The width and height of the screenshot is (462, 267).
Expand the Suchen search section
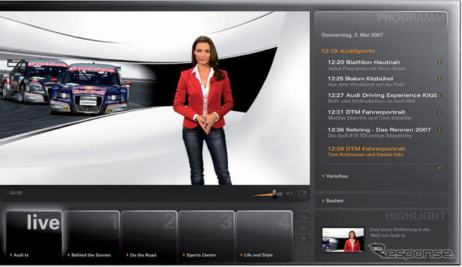(x=333, y=201)
